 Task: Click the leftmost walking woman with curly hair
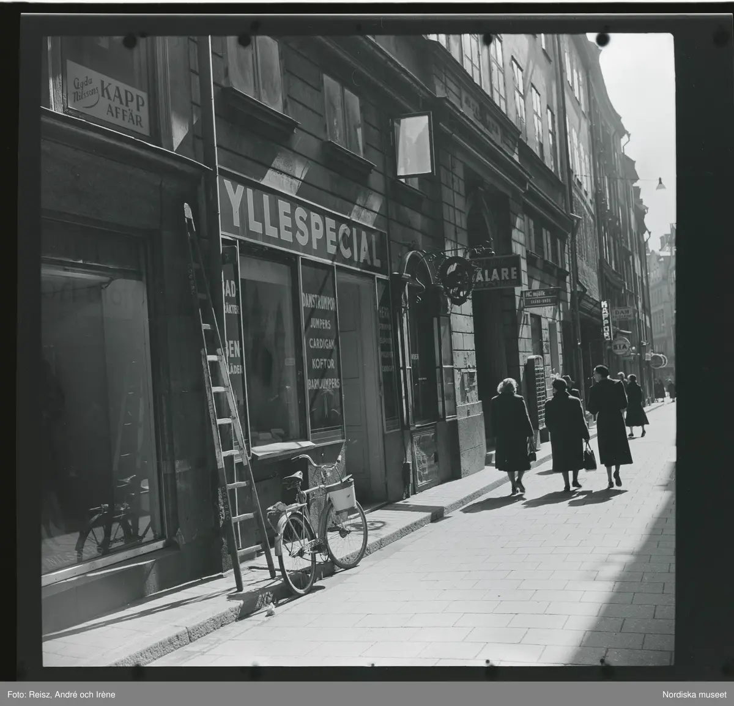coord(511,431)
